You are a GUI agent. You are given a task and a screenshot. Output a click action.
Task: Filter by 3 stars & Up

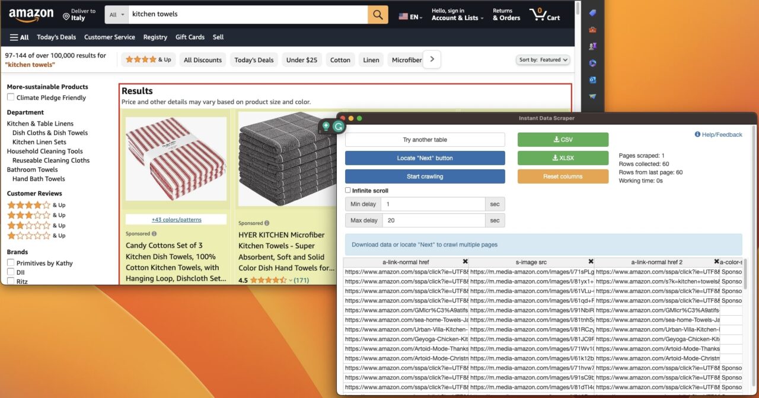tap(36, 215)
